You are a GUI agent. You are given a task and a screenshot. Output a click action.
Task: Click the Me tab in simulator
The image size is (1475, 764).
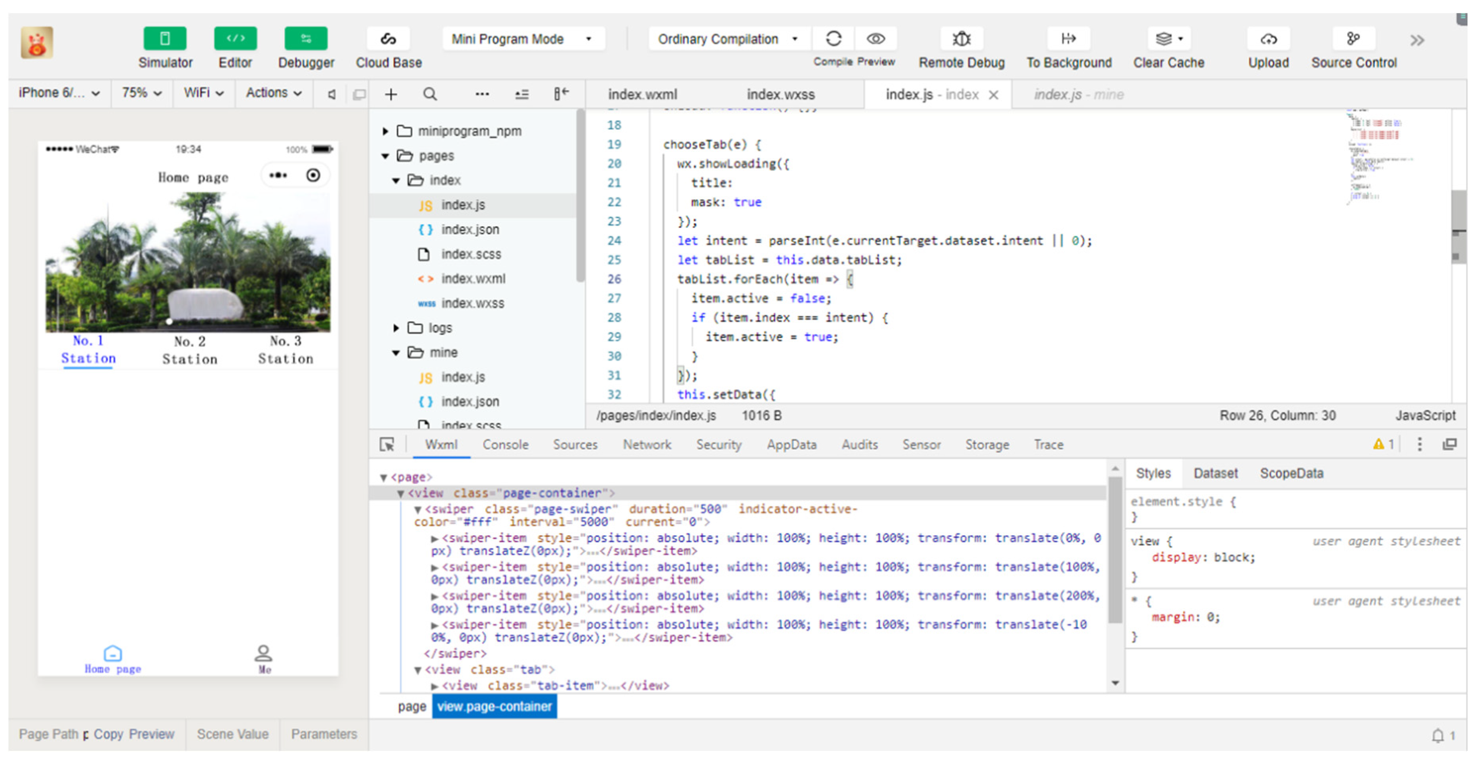[x=263, y=659]
